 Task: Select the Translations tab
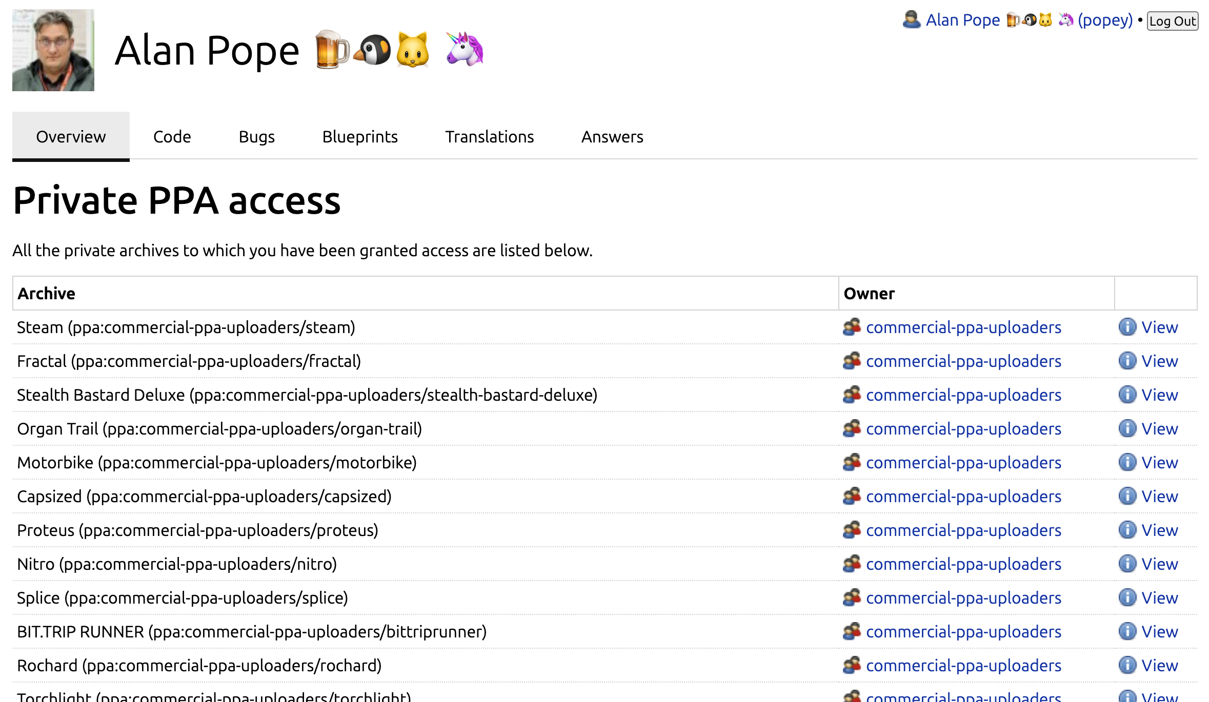click(x=490, y=137)
